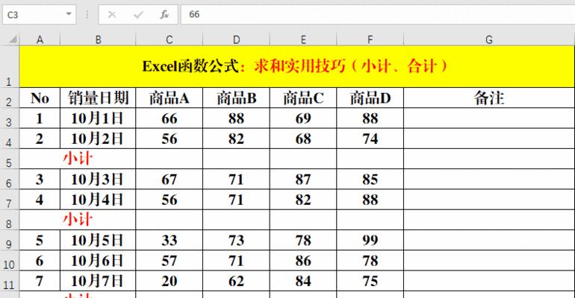The height and width of the screenshot is (298, 575).
Task: Select row 3 header
Action: pos(9,118)
